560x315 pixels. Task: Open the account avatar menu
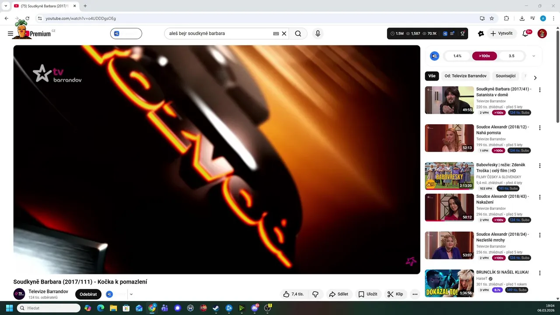(x=542, y=34)
